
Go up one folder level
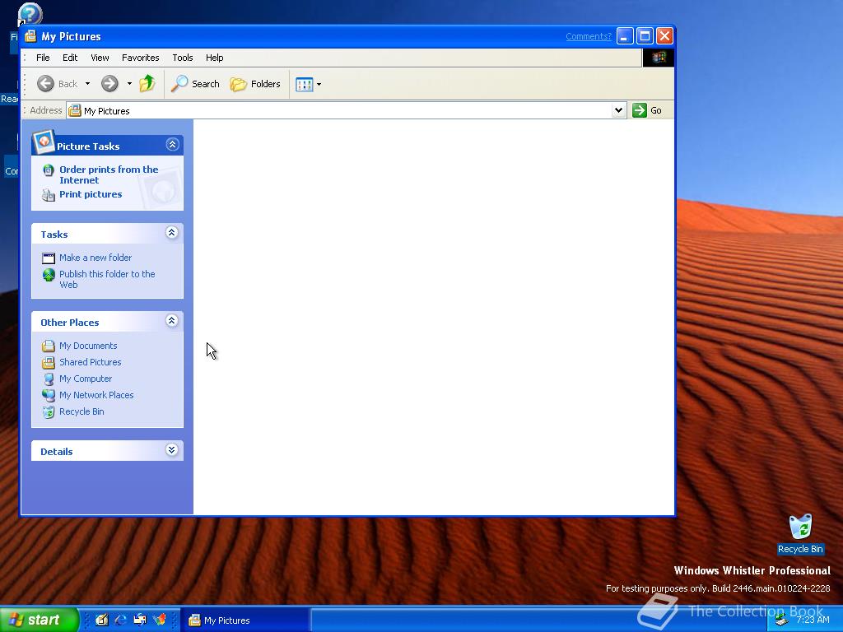pos(147,84)
